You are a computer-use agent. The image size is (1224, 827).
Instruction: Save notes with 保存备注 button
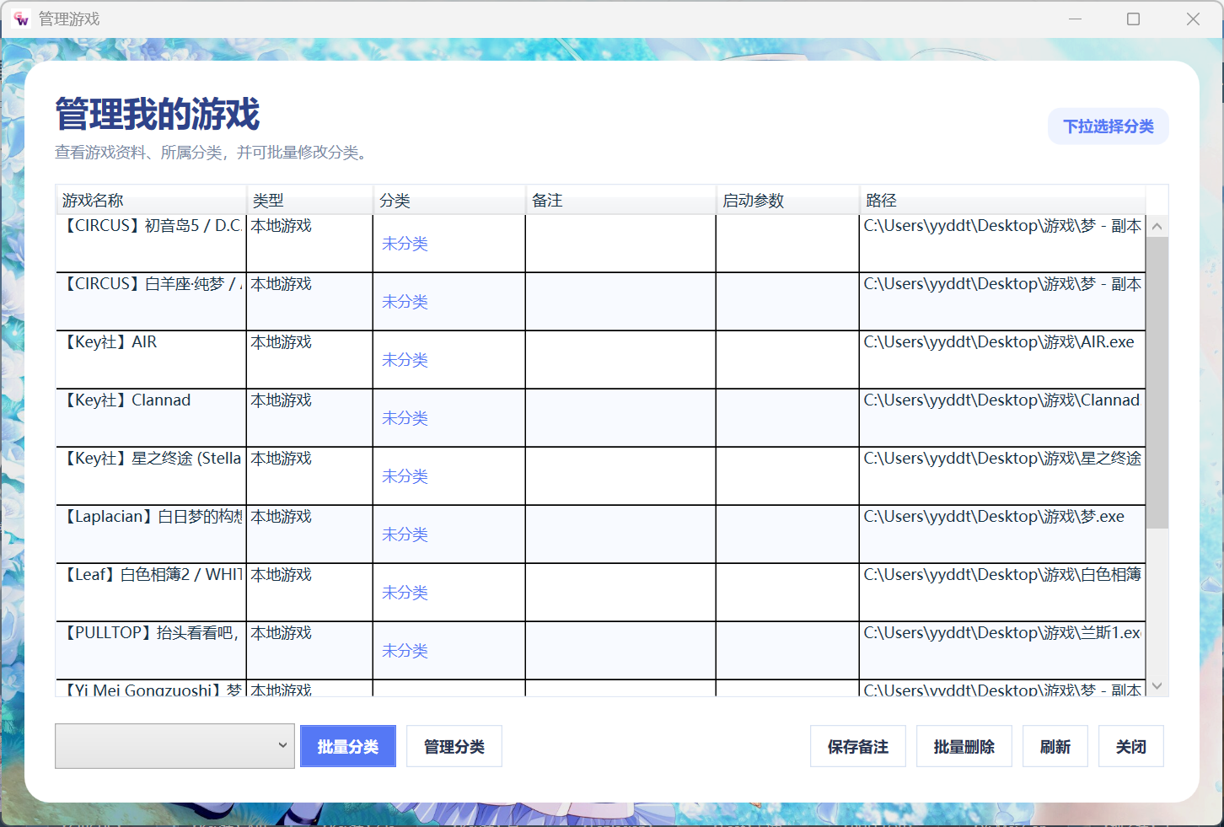tap(858, 746)
